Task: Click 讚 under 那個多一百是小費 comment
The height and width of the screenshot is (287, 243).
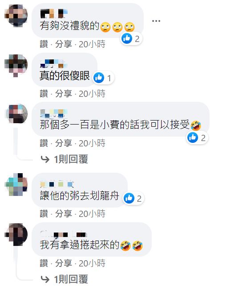Action: [44, 143]
